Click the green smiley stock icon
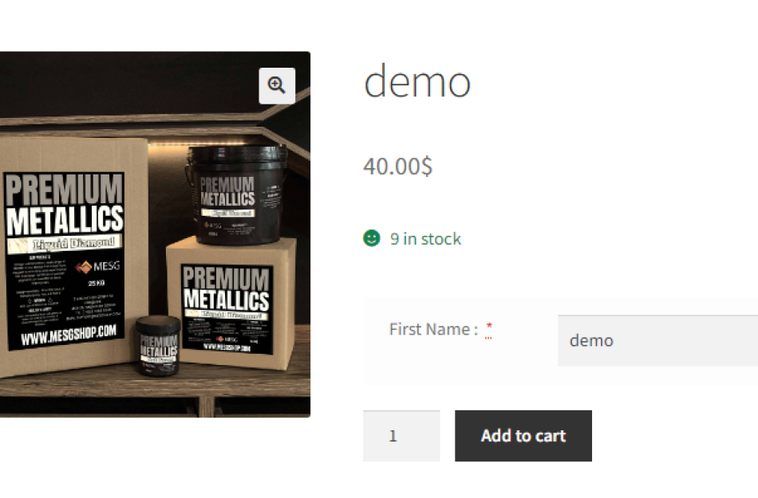Viewport: 758px width, 498px height. [372, 238]
